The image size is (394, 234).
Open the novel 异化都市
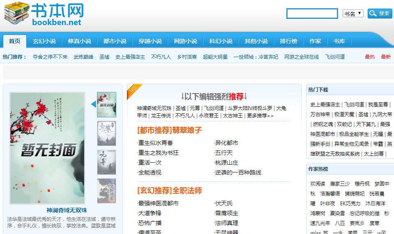[226, 143]
